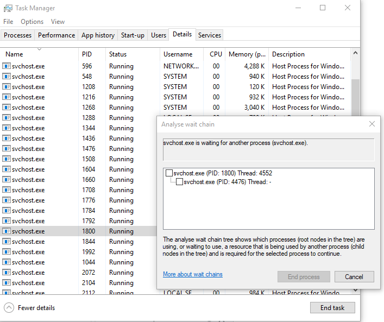
Task: Click the End task button
Action: [332, 307]
